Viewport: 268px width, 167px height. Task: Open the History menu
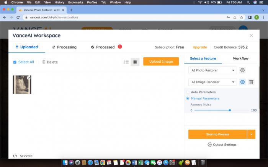tap(59, 2)
